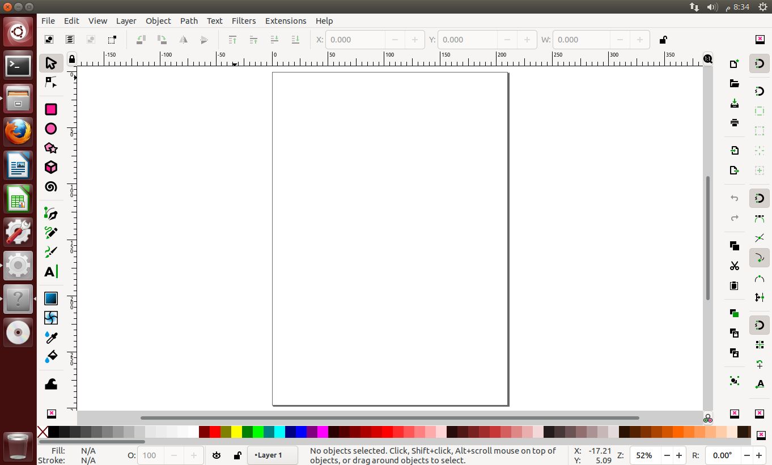Viewport: 772px width, 465px height.
Task: Toggle the guides lock beside the ruler
Action: (x=72, y=59)
